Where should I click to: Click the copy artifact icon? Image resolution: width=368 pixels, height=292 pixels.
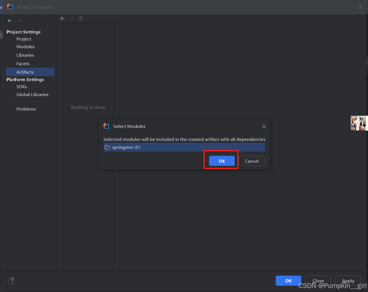[81, 19]
